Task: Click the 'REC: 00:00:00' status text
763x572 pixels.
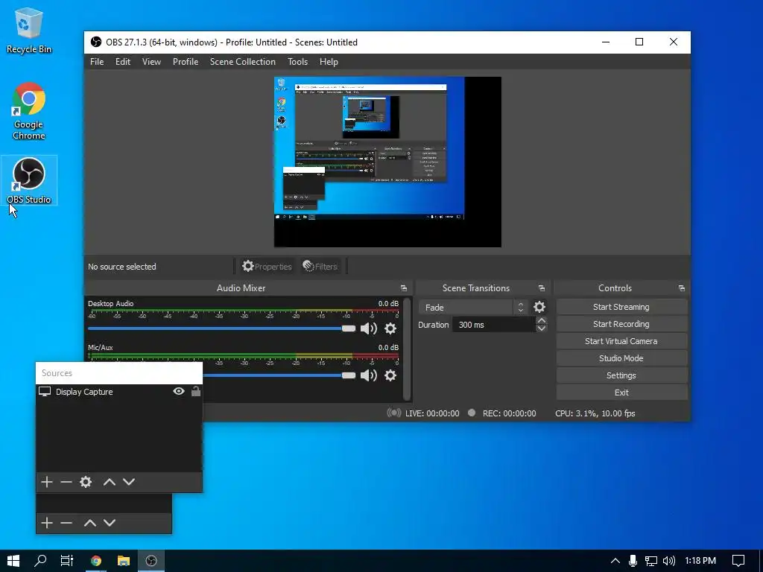Action: [x=509, y=413]
